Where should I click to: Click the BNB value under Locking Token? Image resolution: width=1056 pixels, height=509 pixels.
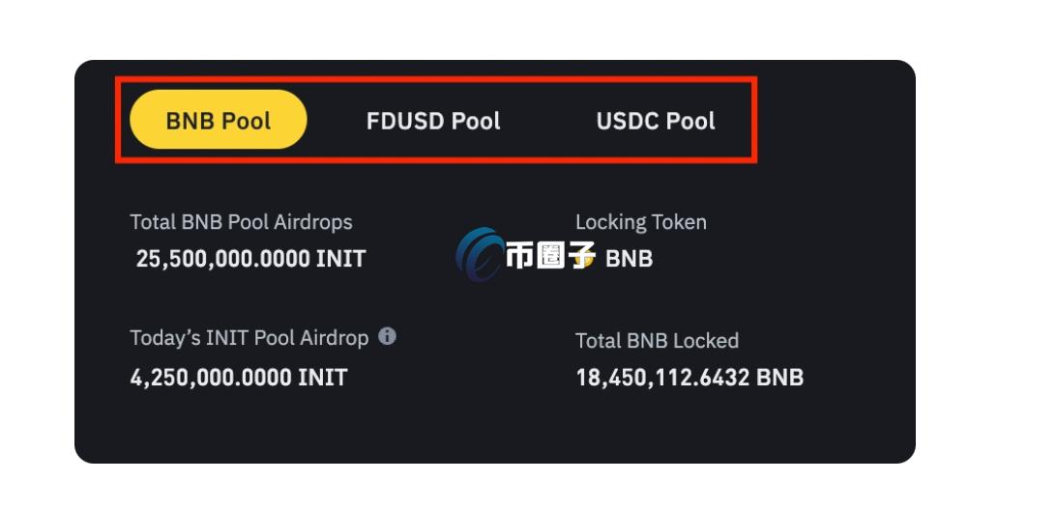pyautogui.click(x=629, y=259)
